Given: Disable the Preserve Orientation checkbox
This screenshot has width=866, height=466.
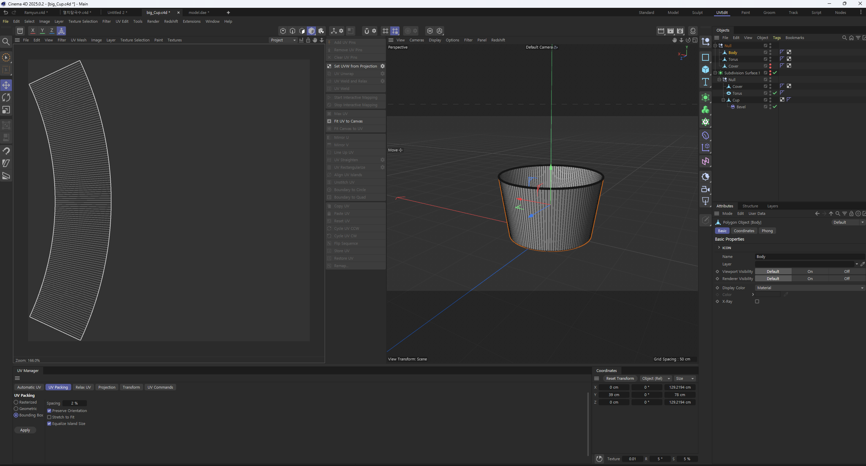Looking at the screenshot, I should [49, 411].
